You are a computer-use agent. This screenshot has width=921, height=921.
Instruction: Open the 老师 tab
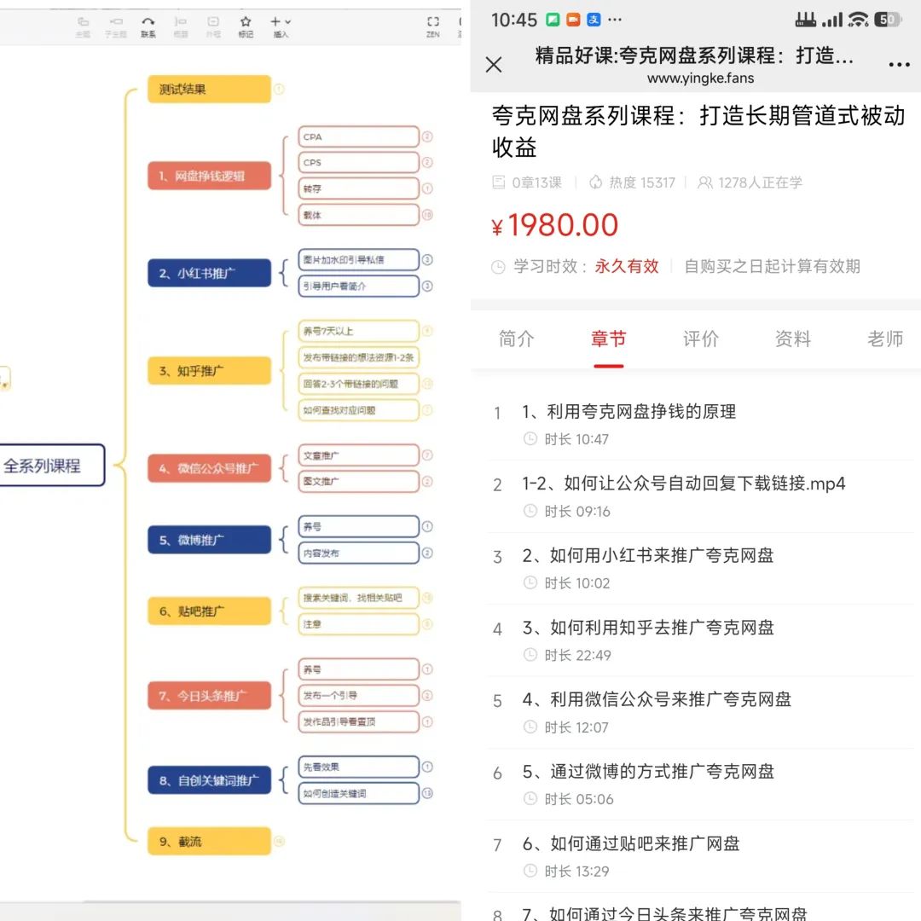tap(884, 339)
